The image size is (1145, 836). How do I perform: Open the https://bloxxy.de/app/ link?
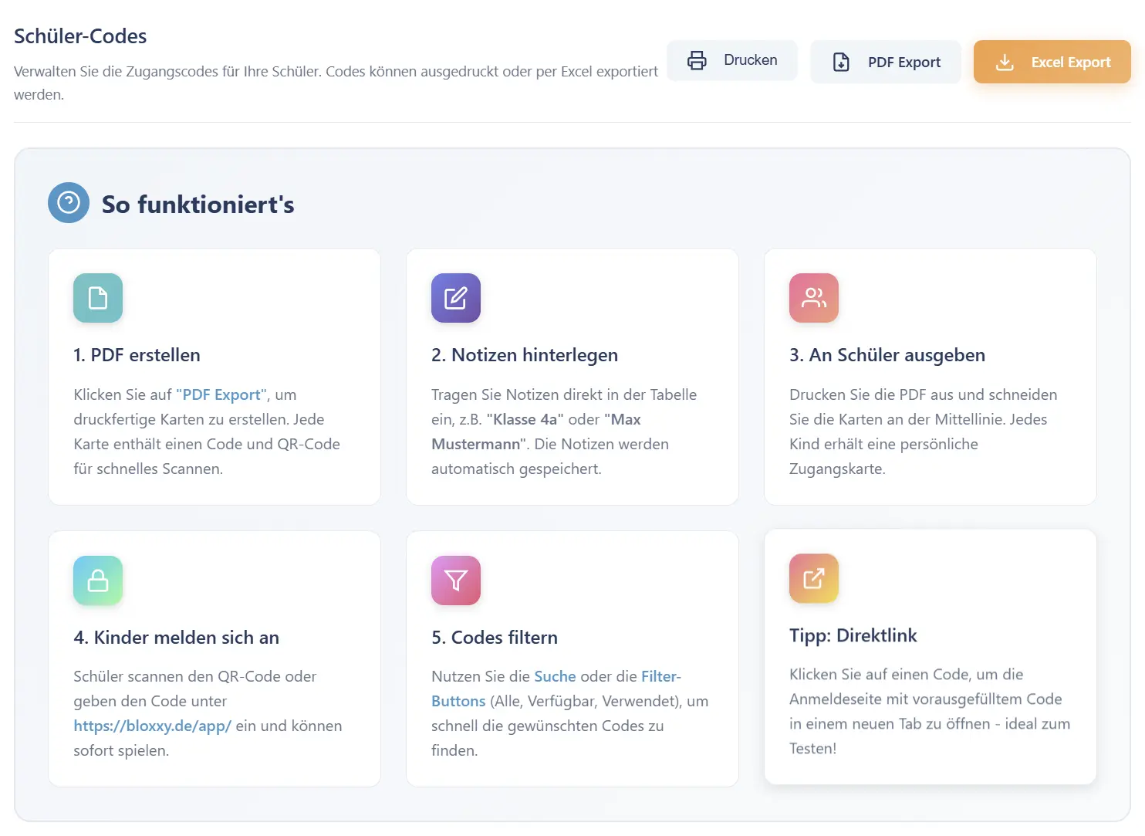[152, 726]
